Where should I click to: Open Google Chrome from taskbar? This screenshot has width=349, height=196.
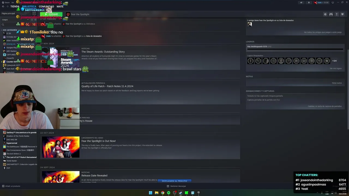coord(163,193)
